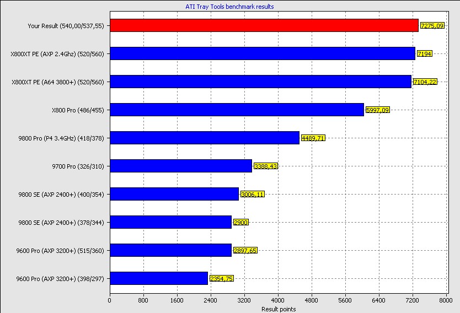
Task: Click the X800XT PE A64 3800+ bar
Action: [261, 82]
